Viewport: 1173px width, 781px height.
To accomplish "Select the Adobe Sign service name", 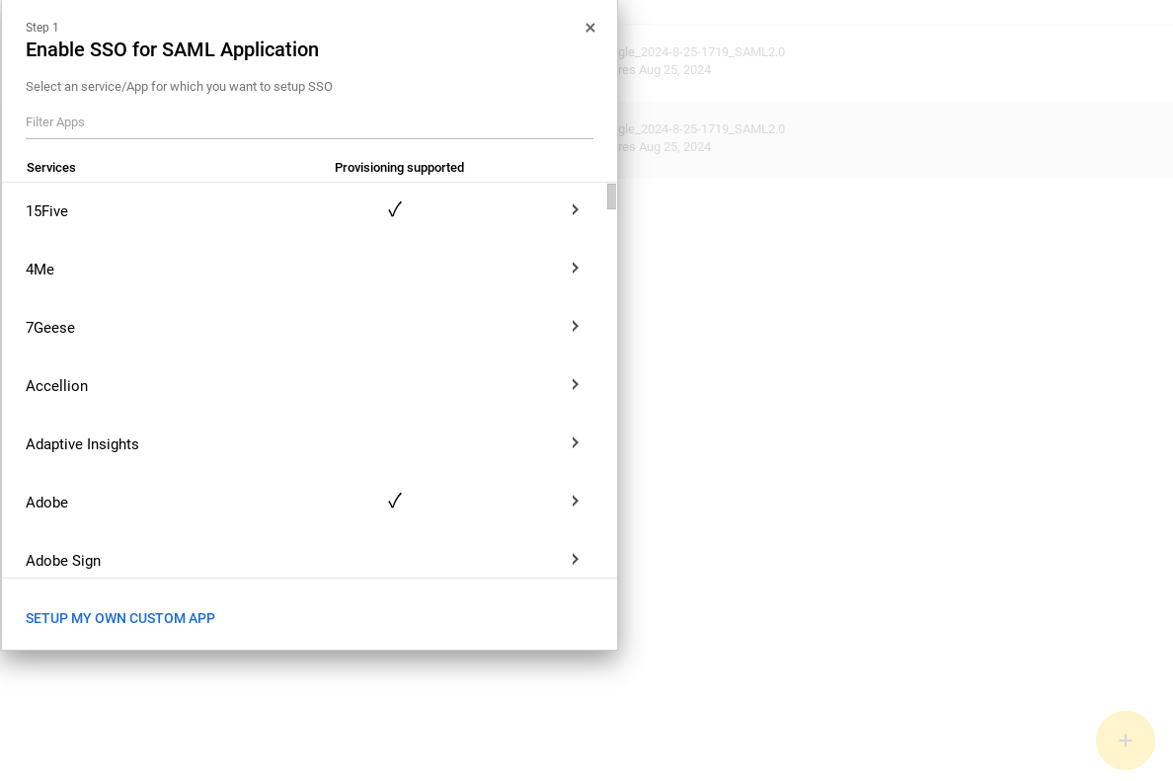I will tap(63, 561).
